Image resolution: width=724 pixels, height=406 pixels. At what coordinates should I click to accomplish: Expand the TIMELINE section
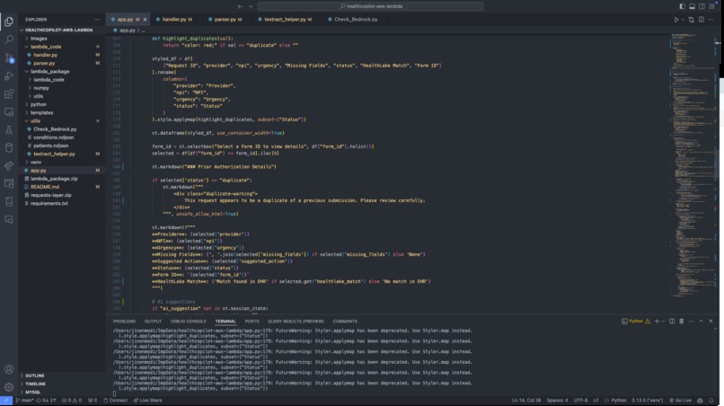tap(35, 384)
